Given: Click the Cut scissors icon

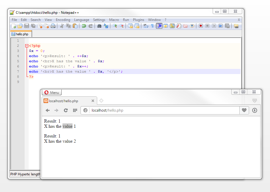Looking at the screenshot, I should [x=61, y=26].
